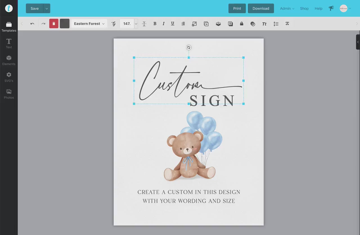Expand the collapsed right side panel
Image resolution: width=360 pixels, height=235 pixels.
click(358, 42)
